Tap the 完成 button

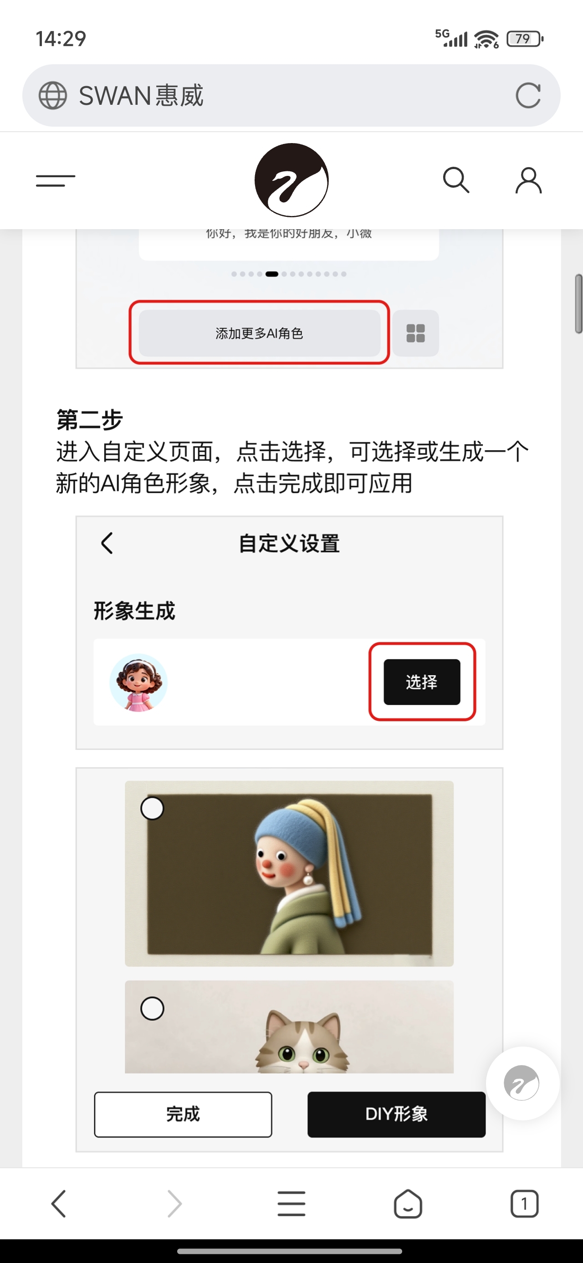183,1114
